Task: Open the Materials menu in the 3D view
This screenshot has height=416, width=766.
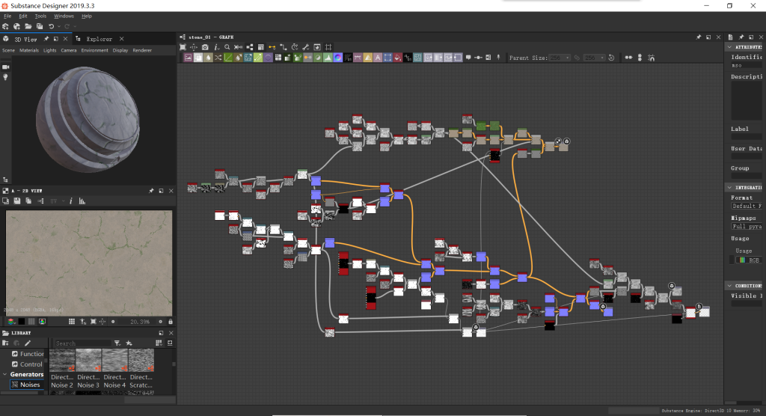Action: [29, 50]
